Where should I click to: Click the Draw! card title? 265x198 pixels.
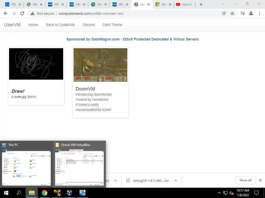tap(18, 91)
